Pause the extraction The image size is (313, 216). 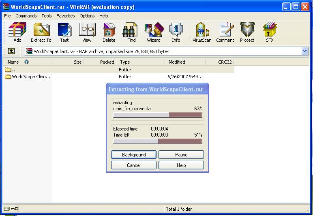click(181, 154)
